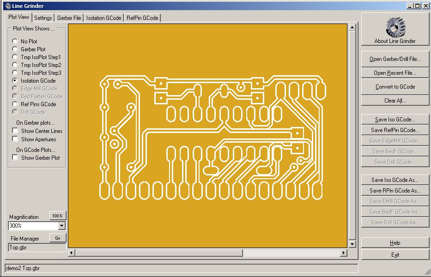Choose the Ref Pins GCode plot view
This screenshot has height=277, width=431.
pos(15,104)
